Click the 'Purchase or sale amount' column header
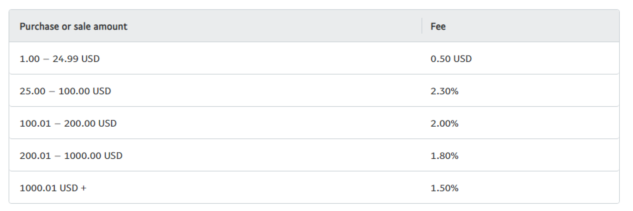This screenshot has height=211, width=633. [73, 26]
